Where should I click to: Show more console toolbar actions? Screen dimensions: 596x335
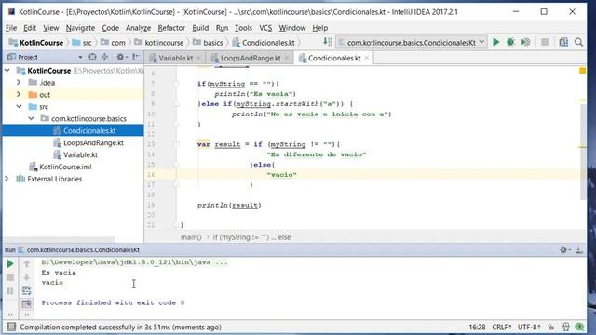(27, 315)
